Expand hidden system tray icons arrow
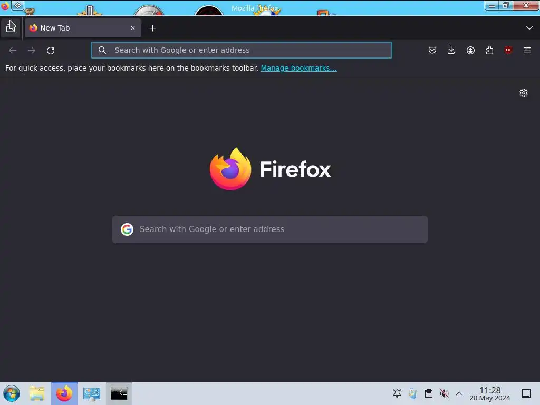The width and height of the screenshot is (540, 405). [459, 393]
